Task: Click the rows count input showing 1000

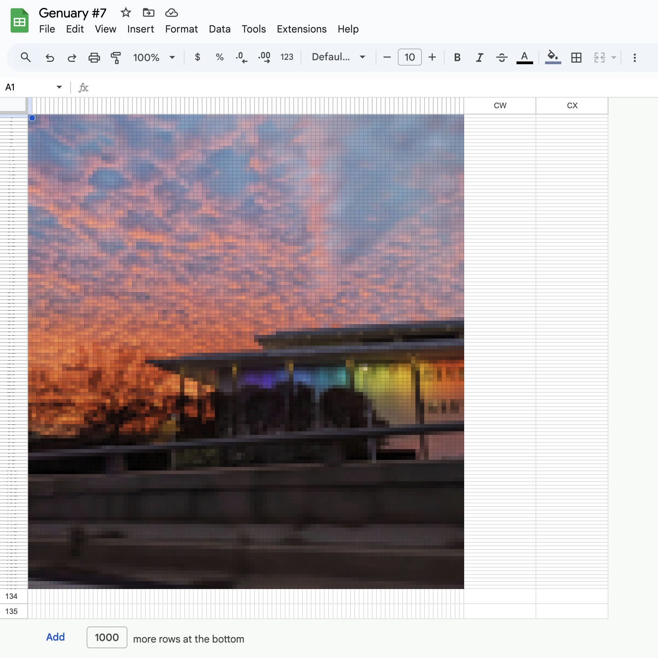Action: point(107,637)
